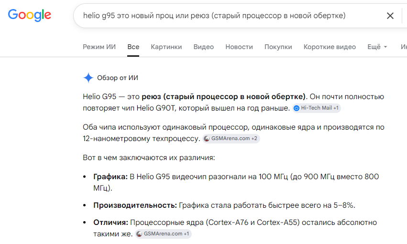407x244 pixels.
Task: Select the Все tab
Action: pyautogui.click(x=133, y=47)
